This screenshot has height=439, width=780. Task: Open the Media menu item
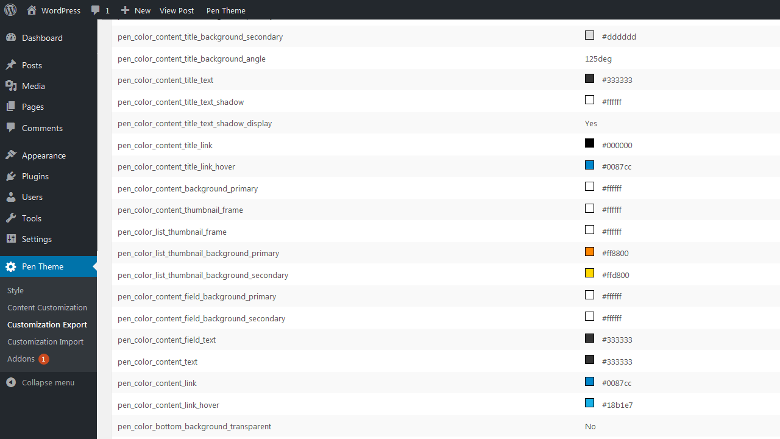34,86
